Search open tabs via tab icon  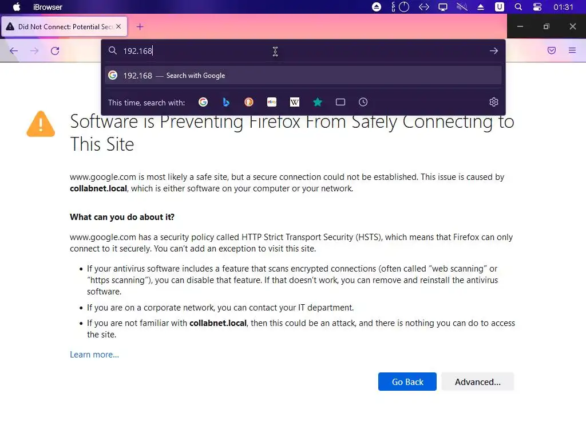point(340,102)
